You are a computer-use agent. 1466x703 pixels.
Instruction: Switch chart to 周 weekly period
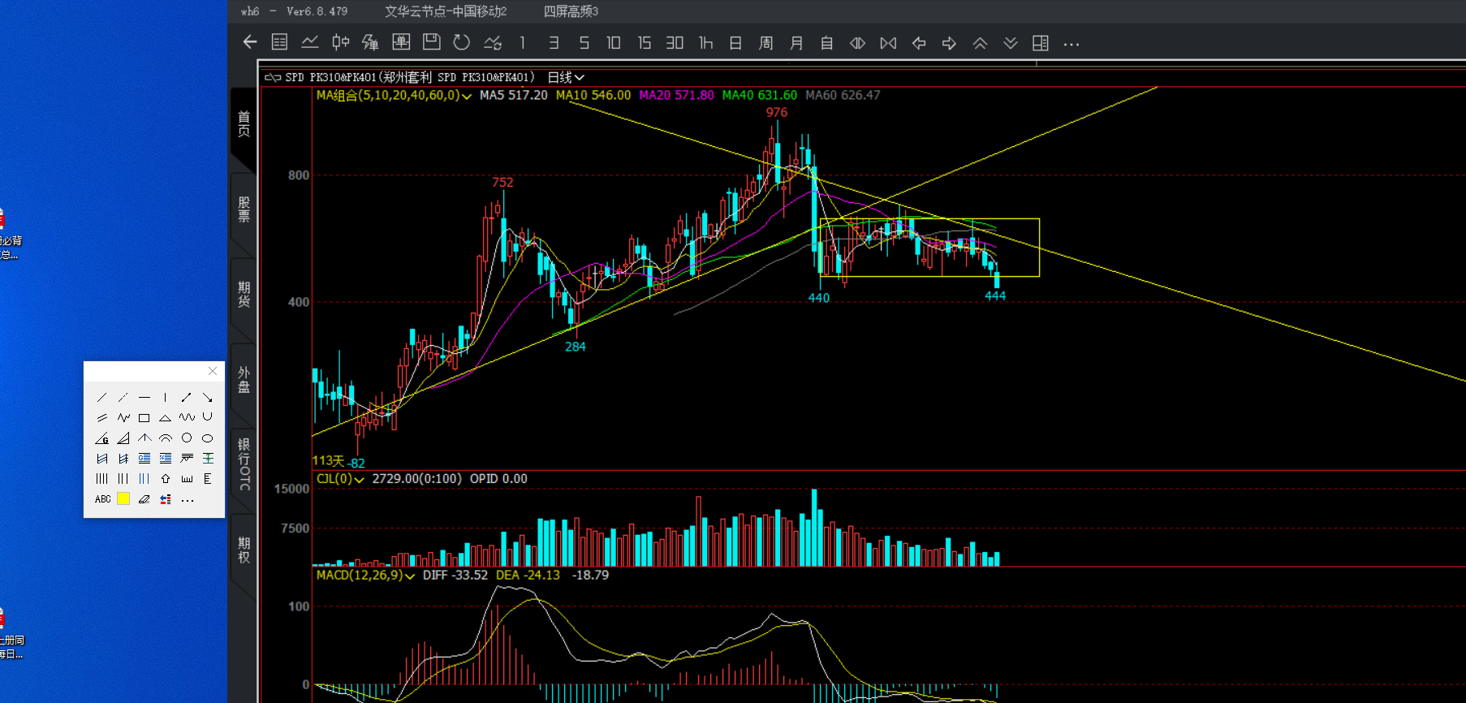(x=765, y=43)
